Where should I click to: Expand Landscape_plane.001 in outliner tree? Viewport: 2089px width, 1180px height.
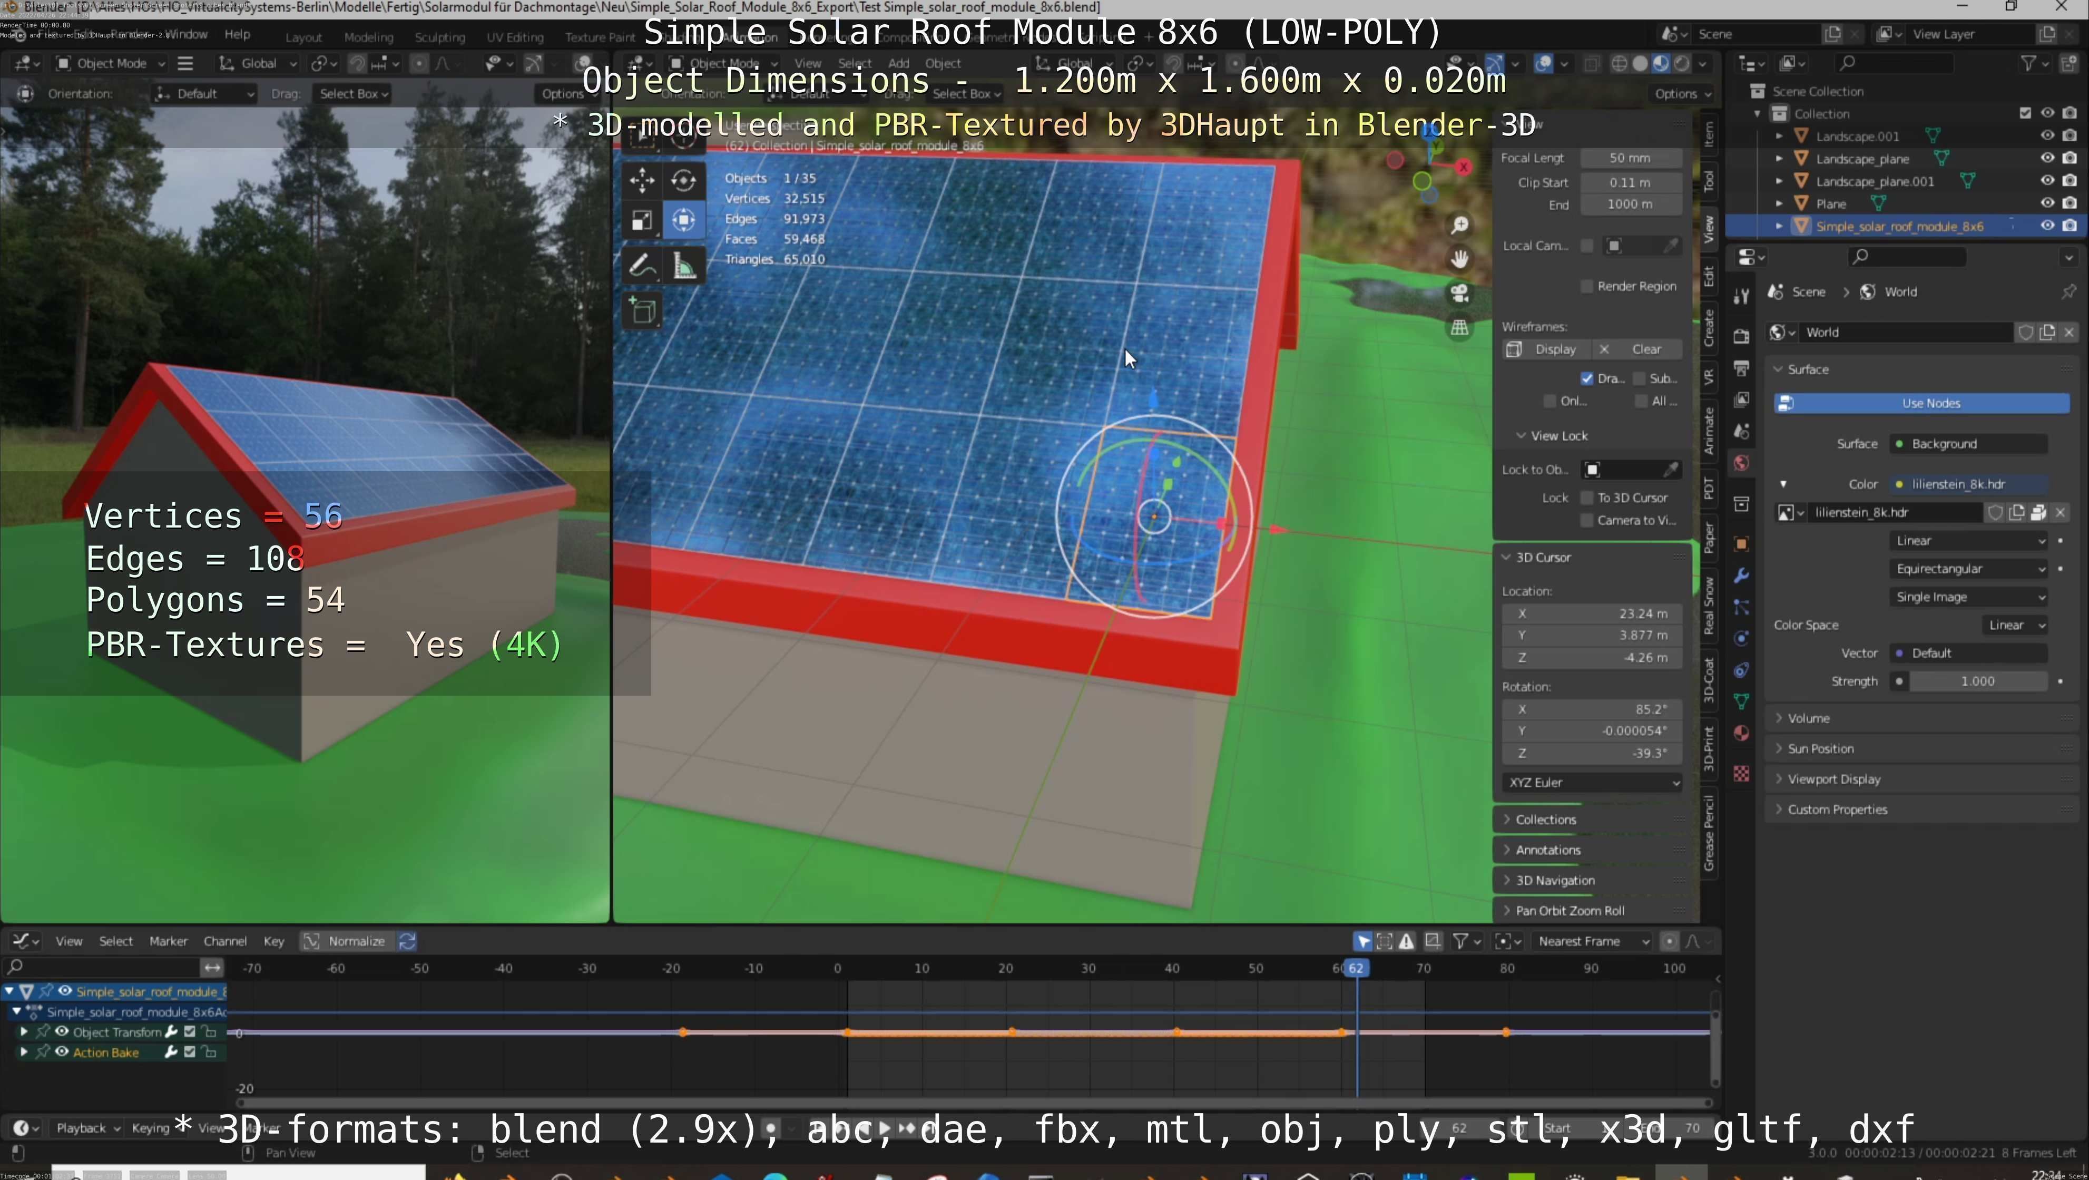[1778, 181]
